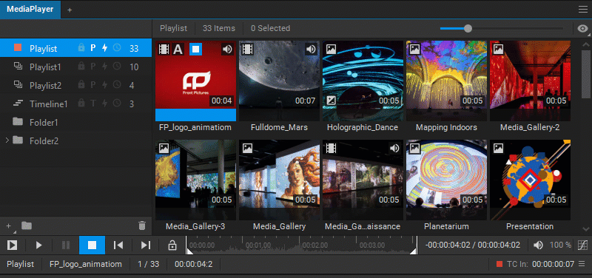The image size is (592, 278).
Task: Add a new tab with the plus button
Action: coord(70,10)
